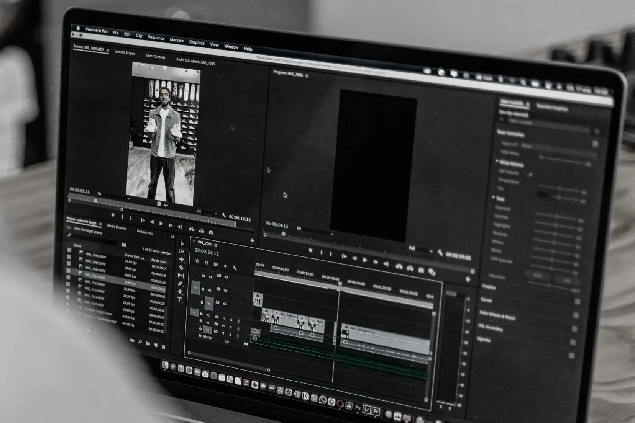This screenshot has height=423, width=635.
Task: Click the Program monitor playhead on scrubber
Action: pos(284,234)
